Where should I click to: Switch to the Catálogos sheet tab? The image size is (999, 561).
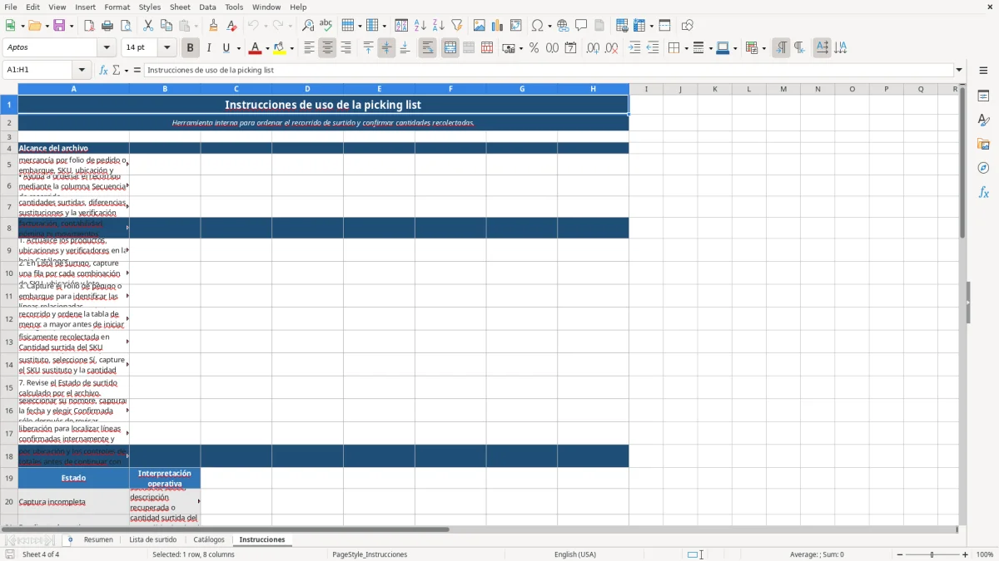pyautogui.click(x=209, y=539)
